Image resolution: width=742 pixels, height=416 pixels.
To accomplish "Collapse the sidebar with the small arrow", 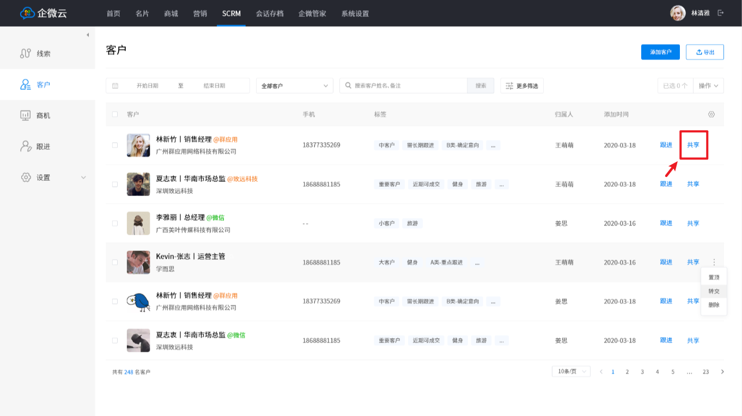I will [88, 35].
